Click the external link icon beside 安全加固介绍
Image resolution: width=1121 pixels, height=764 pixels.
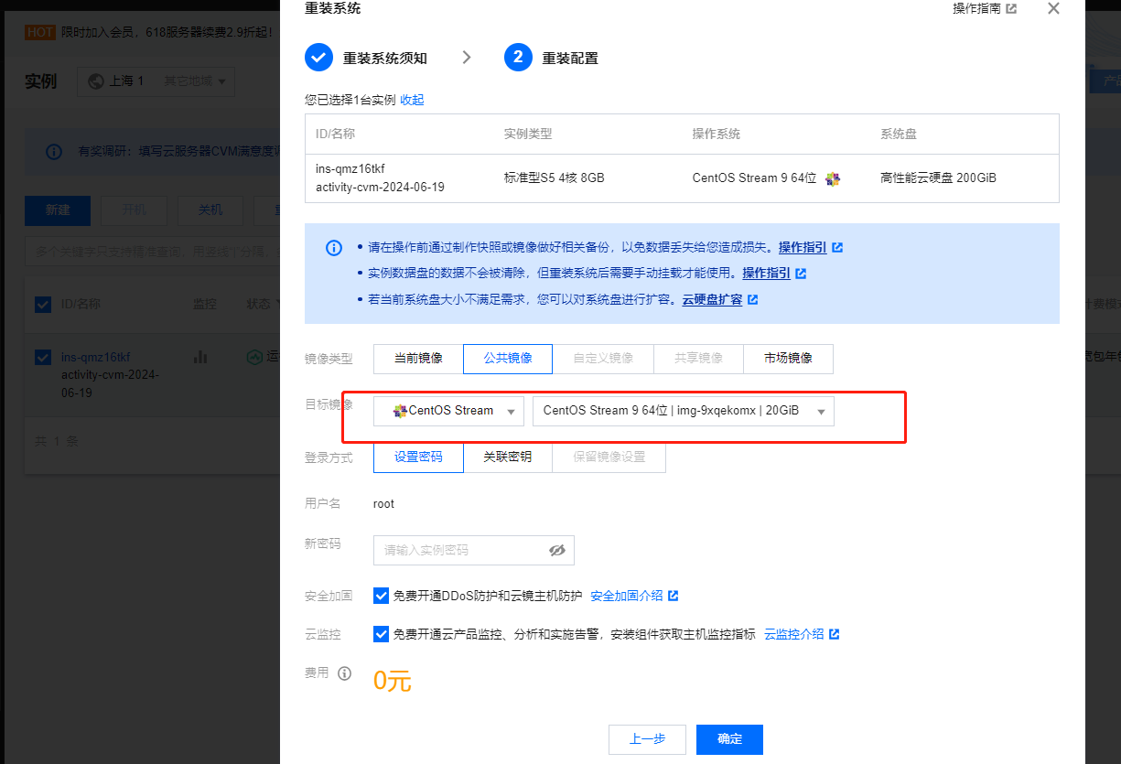tap(674, 596)
